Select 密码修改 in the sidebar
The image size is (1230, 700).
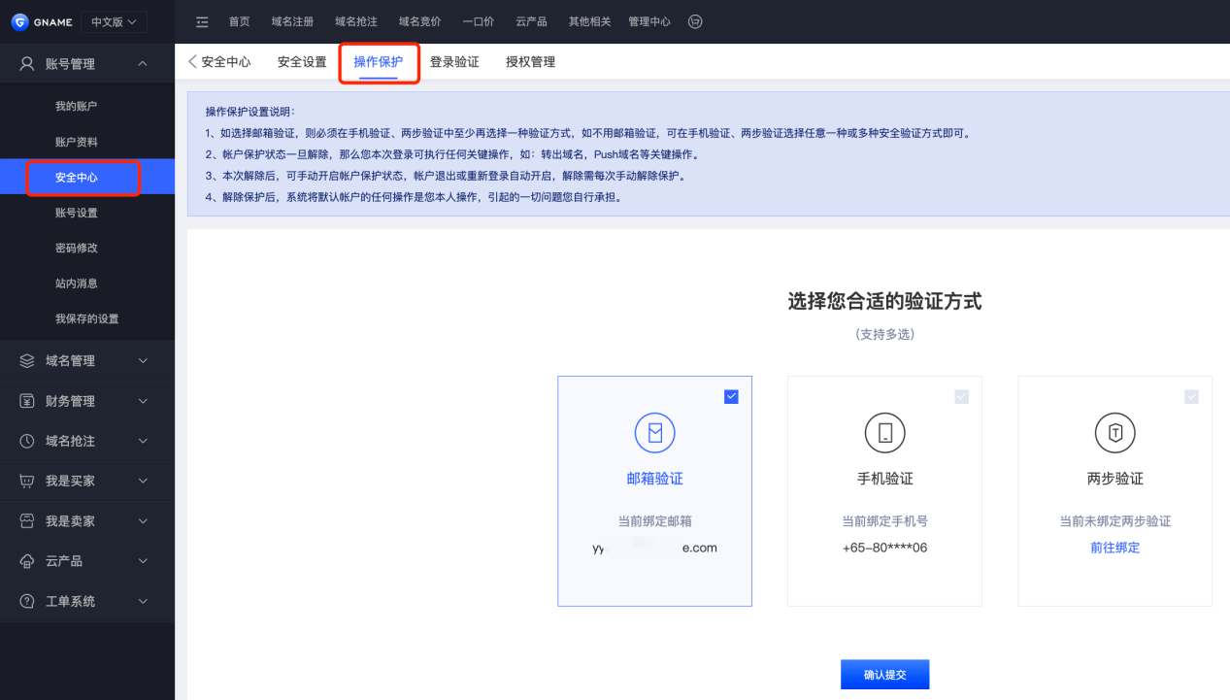point(77,248)
